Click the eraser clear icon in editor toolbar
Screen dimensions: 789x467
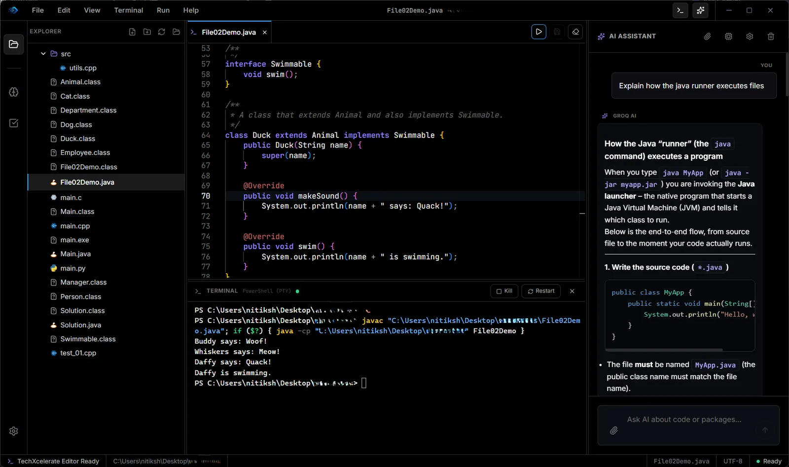point(575,32)
